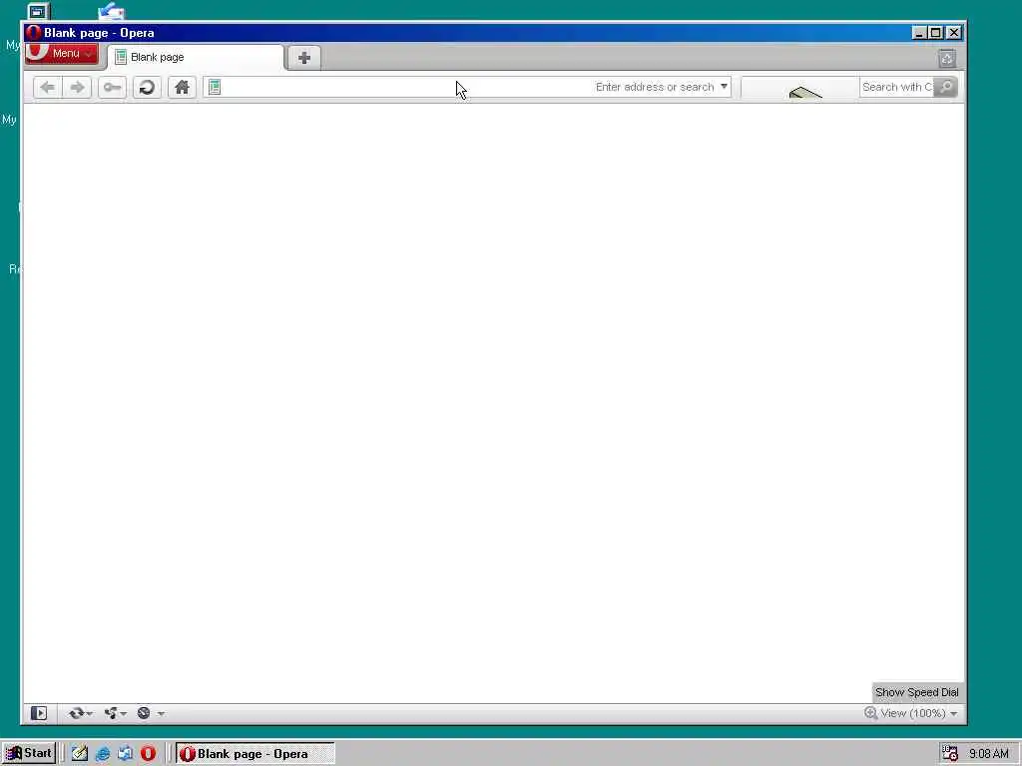Click the page icon in address bar

click(x=215, y=87)
